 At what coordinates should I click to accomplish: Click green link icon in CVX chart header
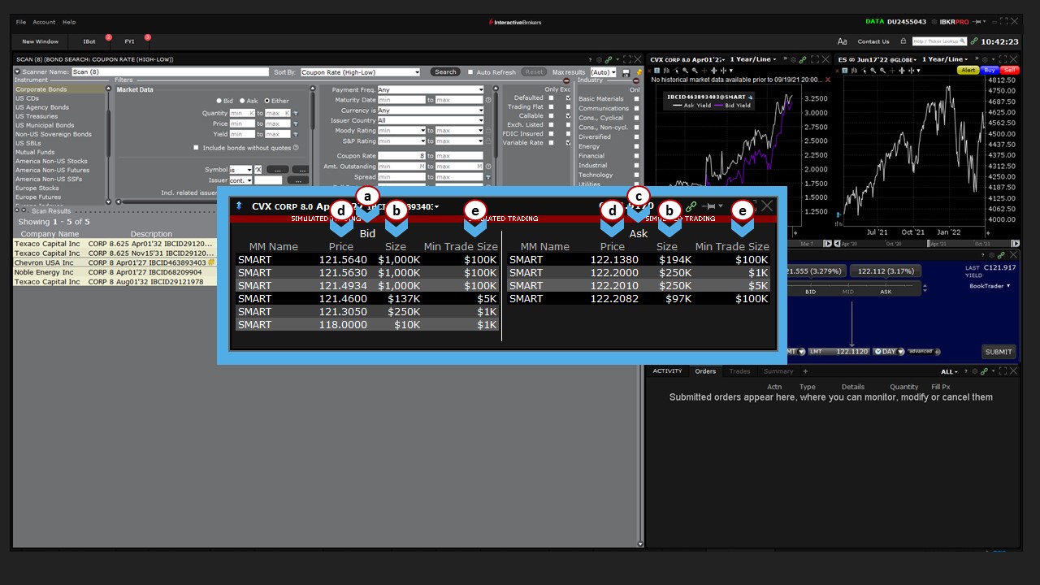[803, 59]
